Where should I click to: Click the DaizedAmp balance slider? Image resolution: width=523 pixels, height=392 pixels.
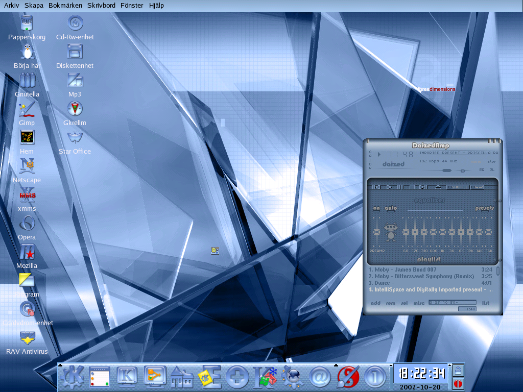[462, 170]
